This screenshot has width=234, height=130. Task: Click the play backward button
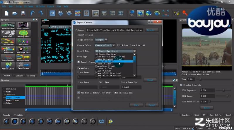pyautogui.click(x=6, y=121)
